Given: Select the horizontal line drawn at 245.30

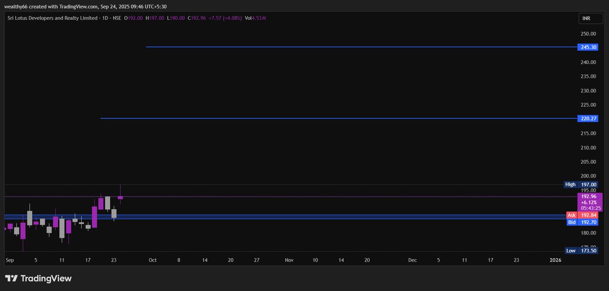Looking at the screenshot, I should pyautogui.click(x=361, y=47).
